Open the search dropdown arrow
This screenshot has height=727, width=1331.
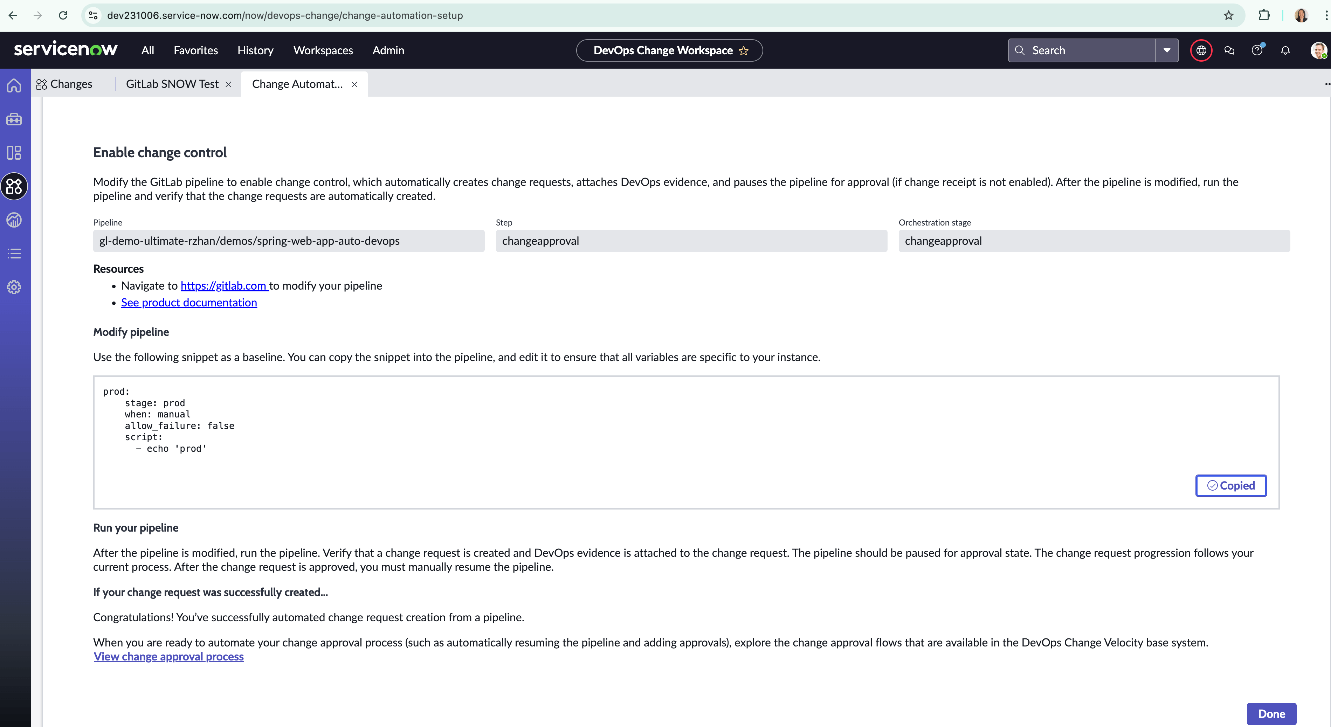1167,50
